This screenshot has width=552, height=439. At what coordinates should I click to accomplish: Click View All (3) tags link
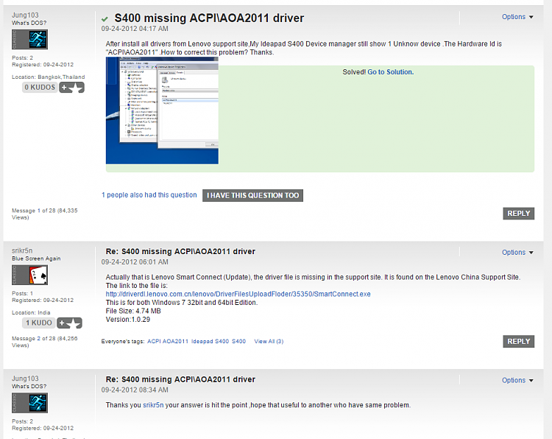(269, 341)
